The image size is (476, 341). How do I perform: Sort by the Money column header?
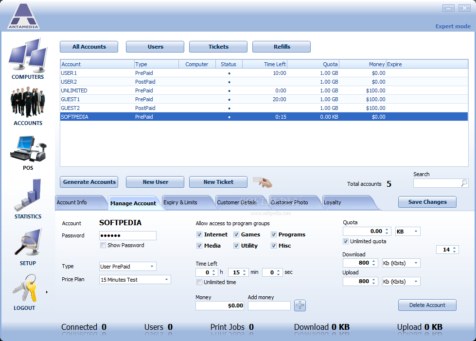point(362,64)
